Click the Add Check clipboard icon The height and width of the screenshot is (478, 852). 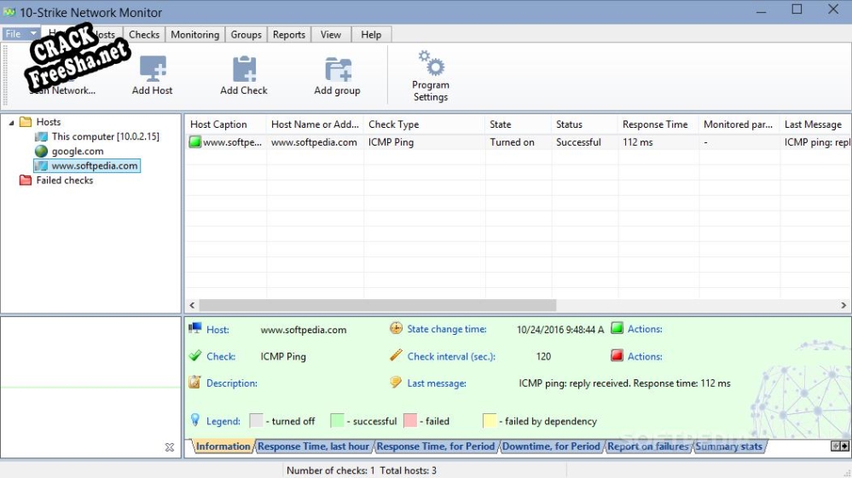coord(244,69)
